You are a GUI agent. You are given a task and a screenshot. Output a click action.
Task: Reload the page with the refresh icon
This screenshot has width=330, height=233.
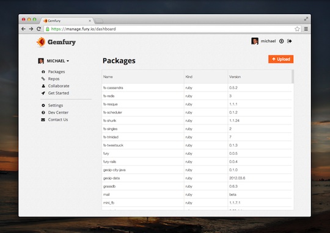tap(38, 29)
